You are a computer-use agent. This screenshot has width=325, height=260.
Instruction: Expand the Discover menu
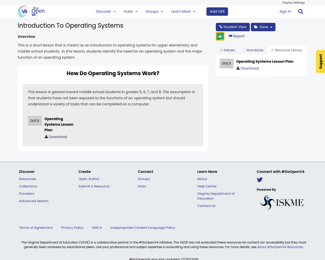pos(106,11)
